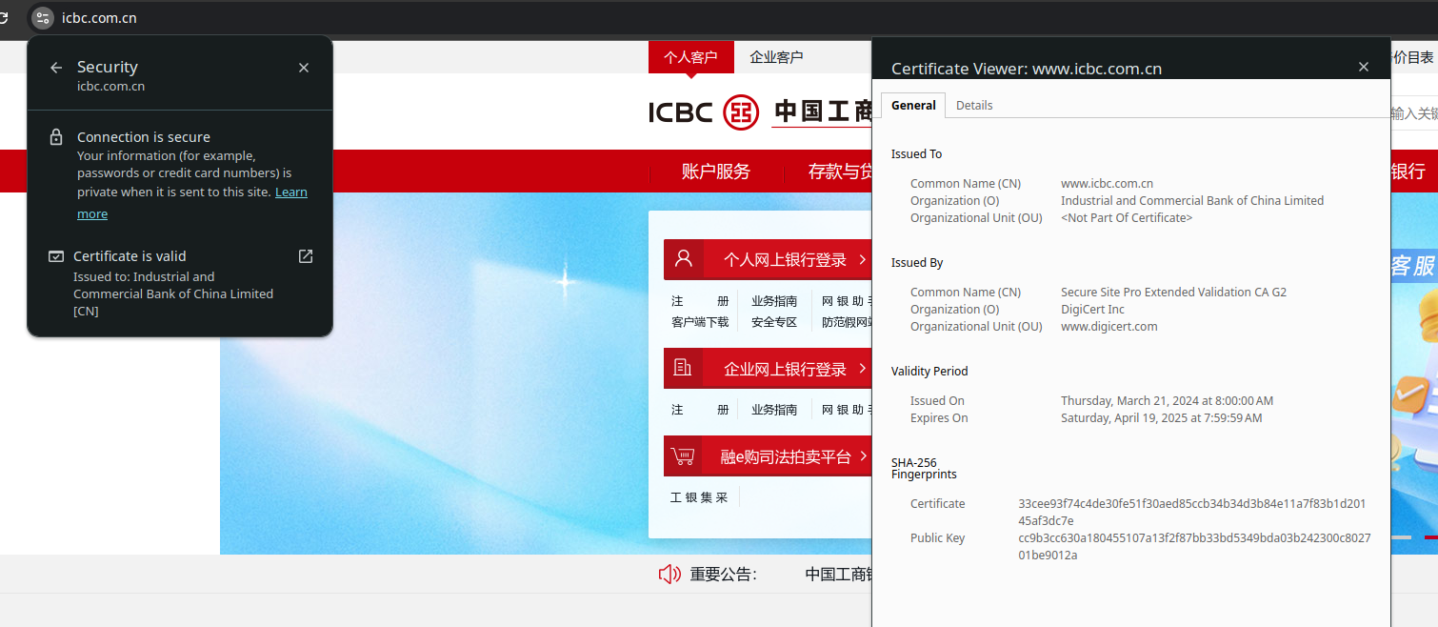
Task: Click the site information icon in address bar
Action: (x=42, y=17)
